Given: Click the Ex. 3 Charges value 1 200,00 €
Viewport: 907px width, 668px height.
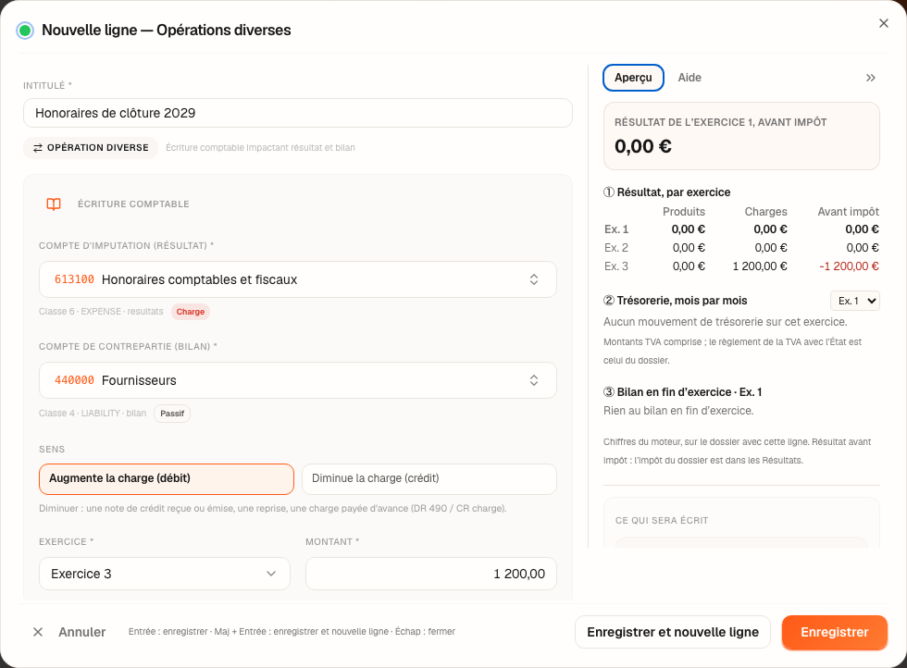Looking at the screenshot, I should click(x=760, y=266).
